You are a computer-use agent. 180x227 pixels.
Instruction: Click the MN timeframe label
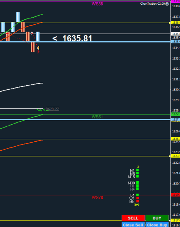(132, 202)
